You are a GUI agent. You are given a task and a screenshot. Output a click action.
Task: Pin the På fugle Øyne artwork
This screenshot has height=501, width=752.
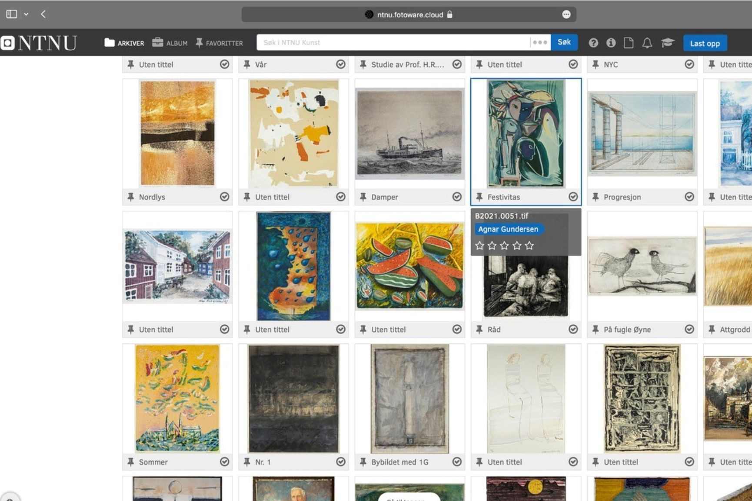coord(596,330)
